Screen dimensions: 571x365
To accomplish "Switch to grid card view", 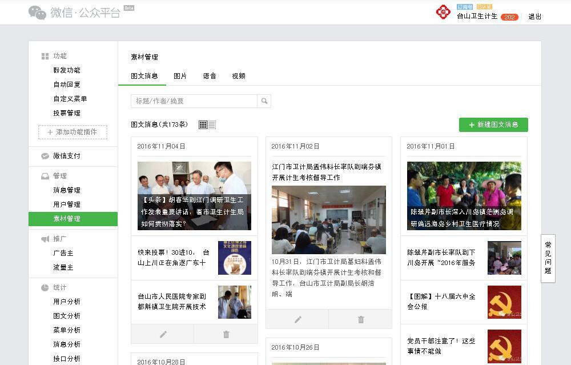I will click(203, 125).
